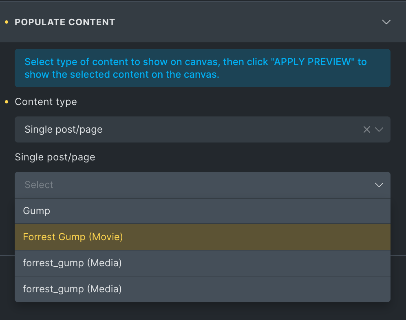This screenshot has width=406, height=320.
Task: Select Forrest Gump (Movie) from the list
Action: pyautogui.click(x=203, y=237)
